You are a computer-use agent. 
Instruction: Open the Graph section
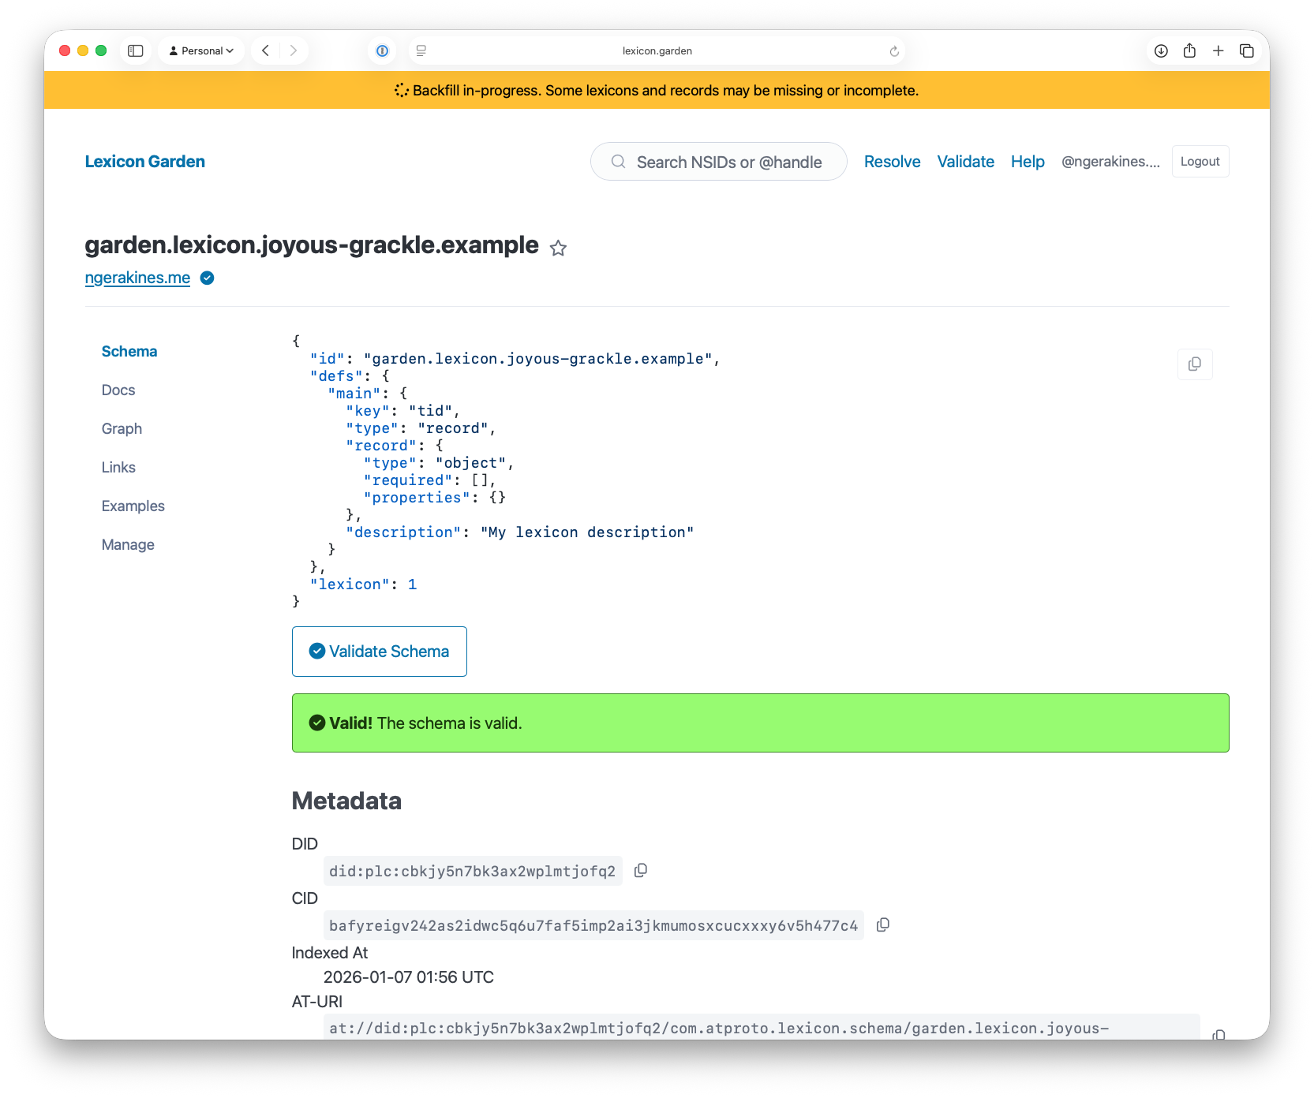pos(122,429)
